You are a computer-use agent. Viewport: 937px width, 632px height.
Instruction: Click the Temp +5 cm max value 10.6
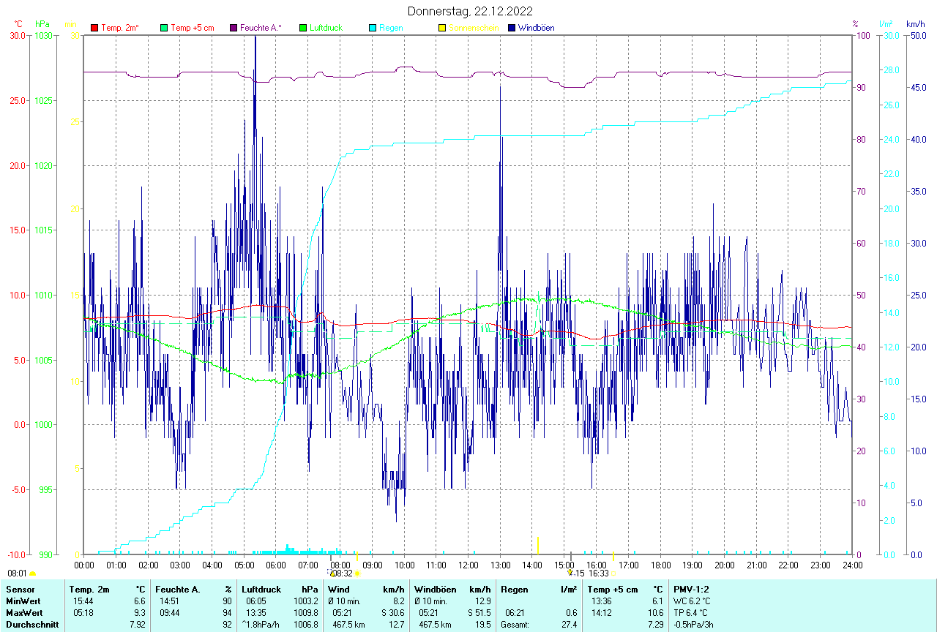coord(654,612)
